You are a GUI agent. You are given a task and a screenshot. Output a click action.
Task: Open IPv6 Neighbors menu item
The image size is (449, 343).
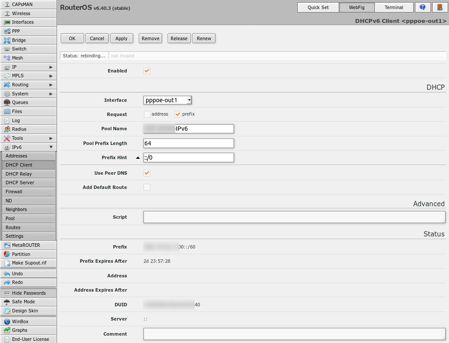[x=28, y=209]
